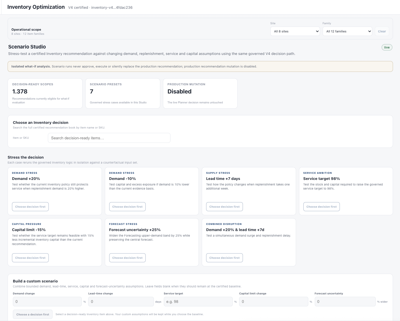Click the Stress the decision heading
This screenshot has height=321, width=400.
click(x=26, y=157)
